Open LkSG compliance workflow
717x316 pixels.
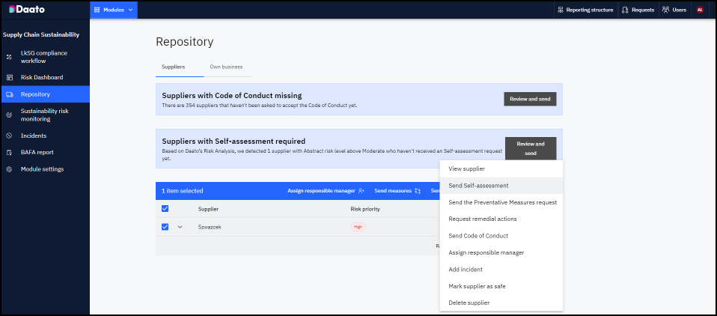point(45,57)
